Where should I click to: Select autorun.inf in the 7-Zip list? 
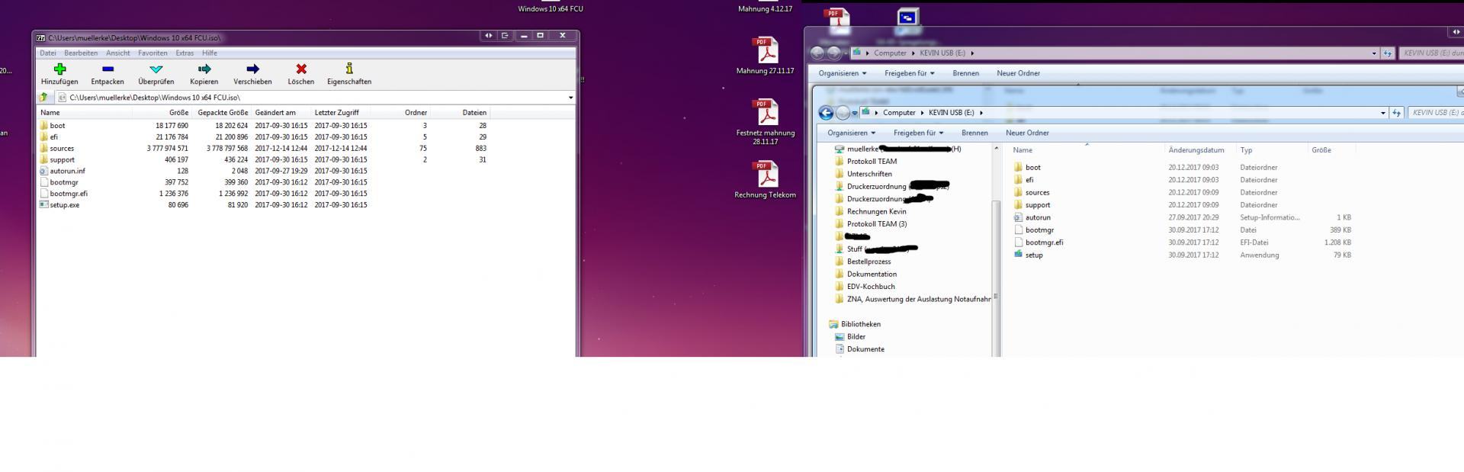(63, 172)
